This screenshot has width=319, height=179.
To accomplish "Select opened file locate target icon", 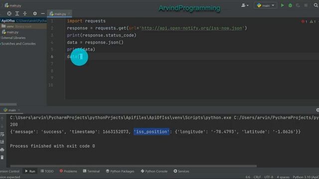I will coord(9,13).
